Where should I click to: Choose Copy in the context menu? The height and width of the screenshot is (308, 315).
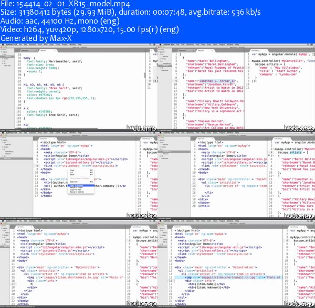81,170
